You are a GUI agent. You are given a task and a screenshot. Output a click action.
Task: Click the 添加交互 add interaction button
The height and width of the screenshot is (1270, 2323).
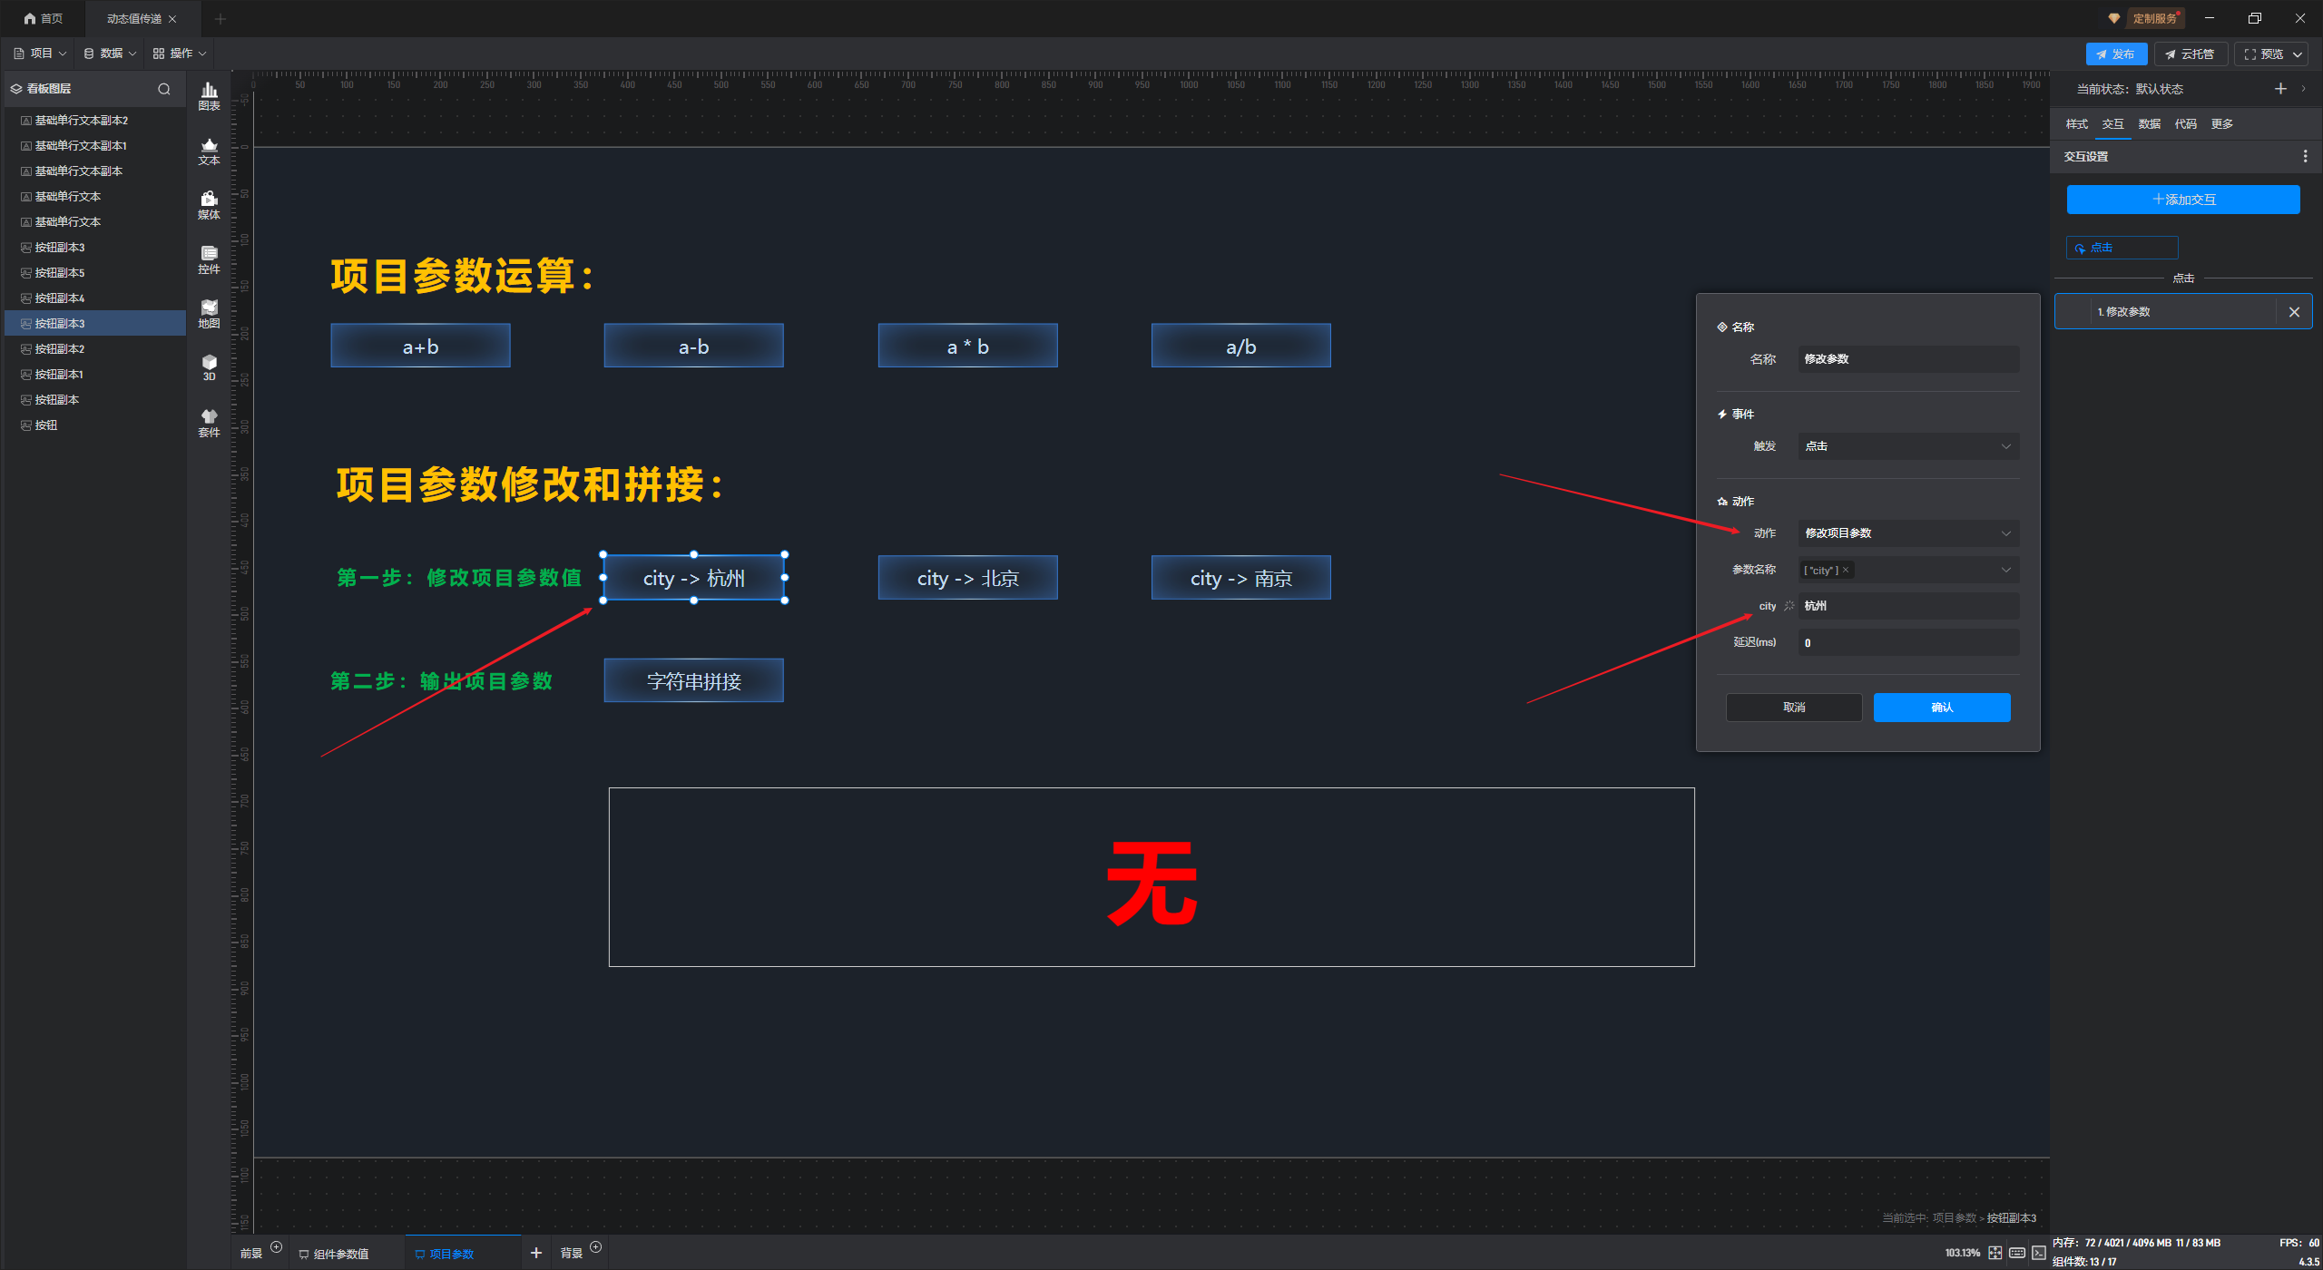pos(2183,200)
